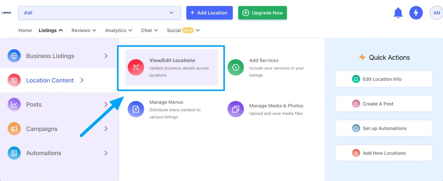Screen dimensions: 443x181
Task: Click the Set up Automations clock icon
Action: pyautogui.click(x=356, y=128)
